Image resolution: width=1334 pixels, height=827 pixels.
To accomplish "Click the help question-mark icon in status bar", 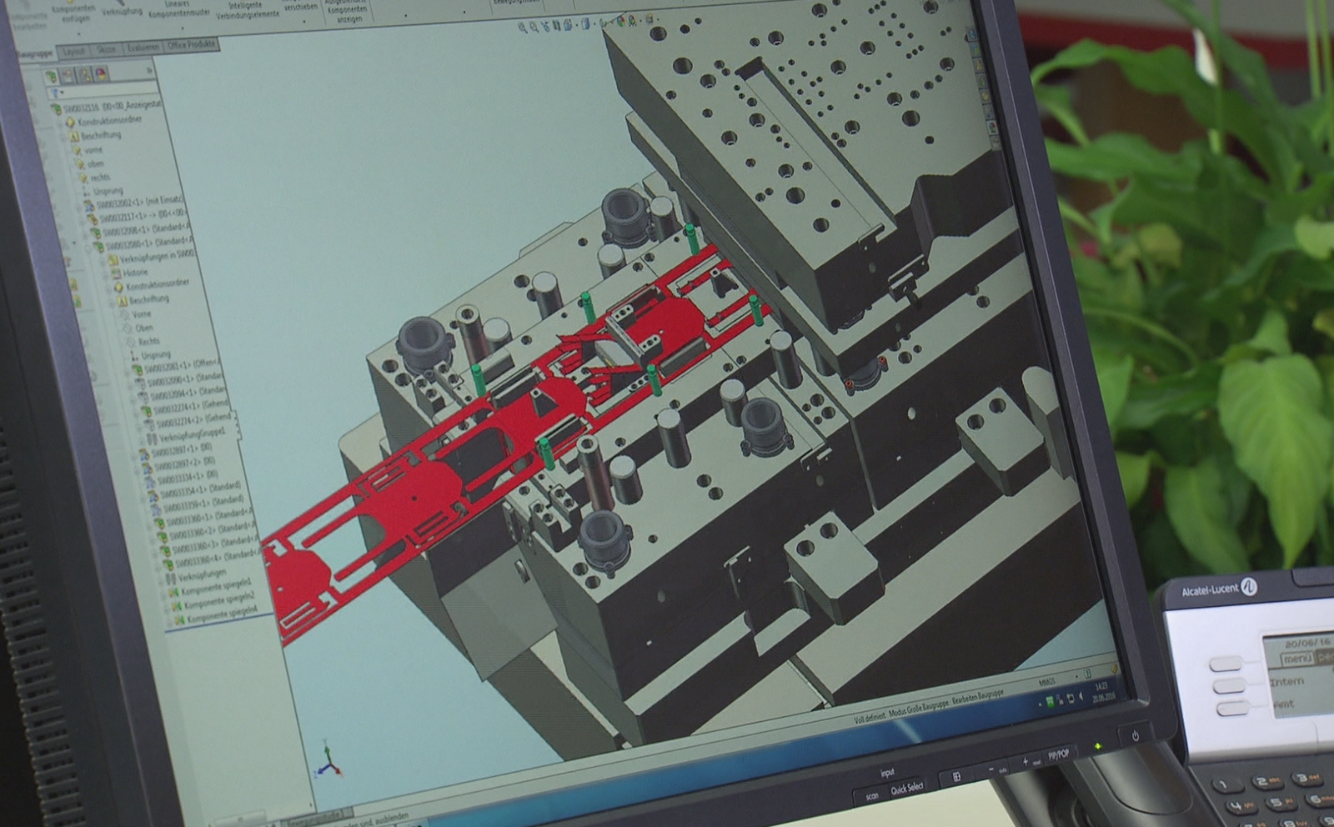I will 1087,674.
